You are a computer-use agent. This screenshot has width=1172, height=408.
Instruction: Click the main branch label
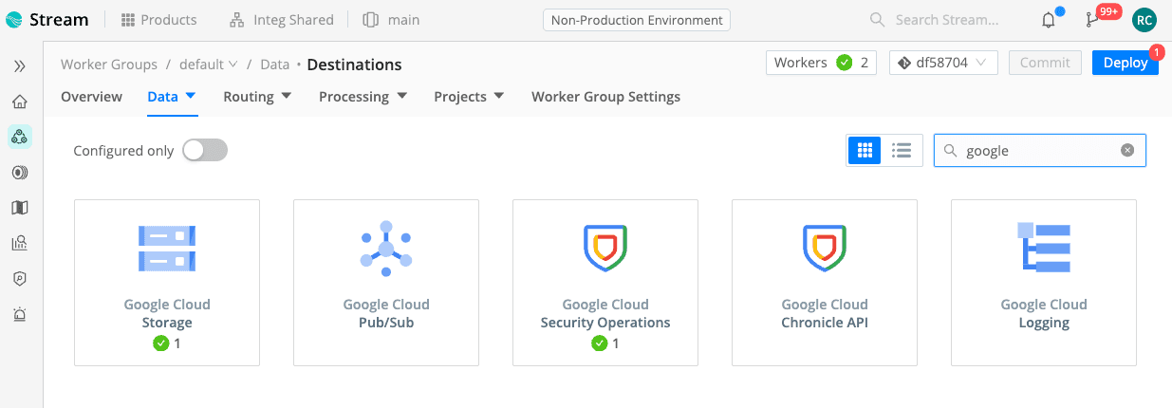point(404,20)
